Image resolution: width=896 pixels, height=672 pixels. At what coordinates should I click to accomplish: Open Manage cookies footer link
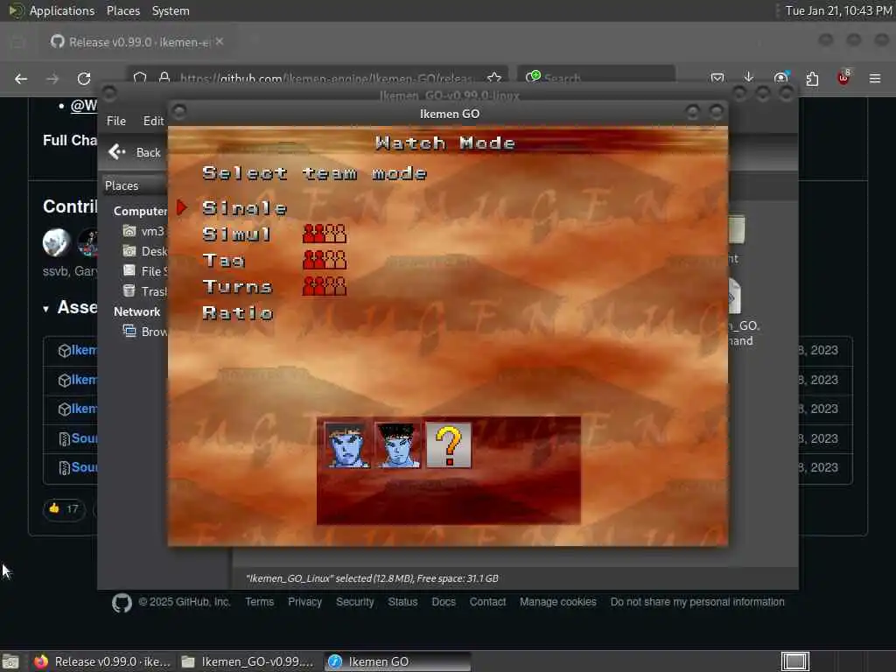pyautogui.click(x=557, y=602)
